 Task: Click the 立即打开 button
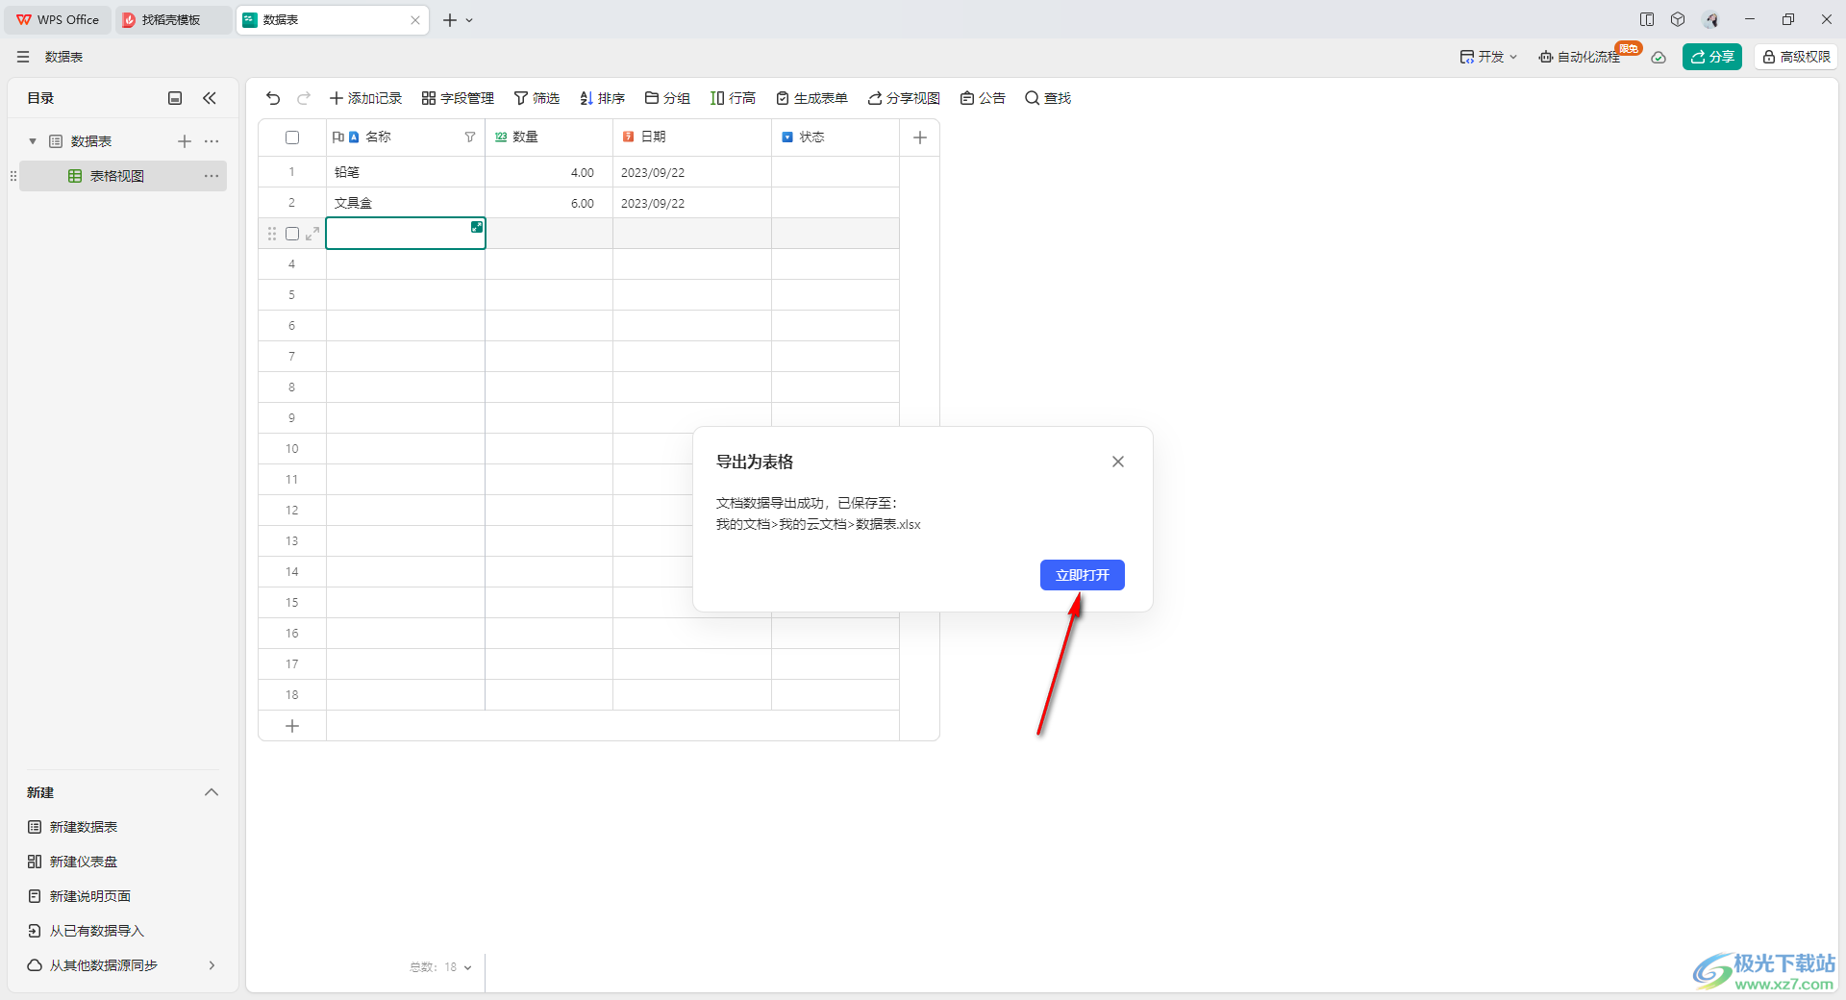tap(1083, 575)
